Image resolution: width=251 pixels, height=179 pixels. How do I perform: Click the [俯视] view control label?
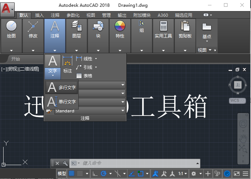click(x=13, y=69)
